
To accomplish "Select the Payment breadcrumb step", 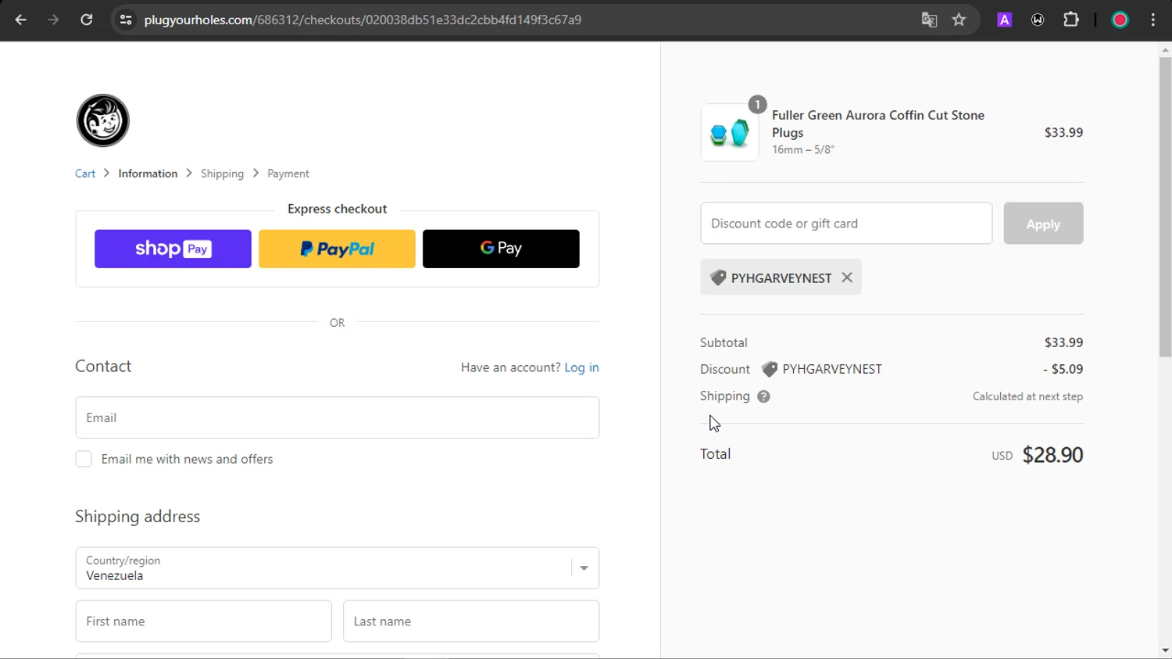I will click(288, 174).
